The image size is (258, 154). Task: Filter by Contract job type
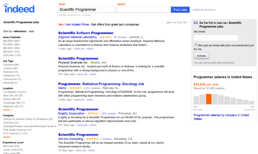10,68
